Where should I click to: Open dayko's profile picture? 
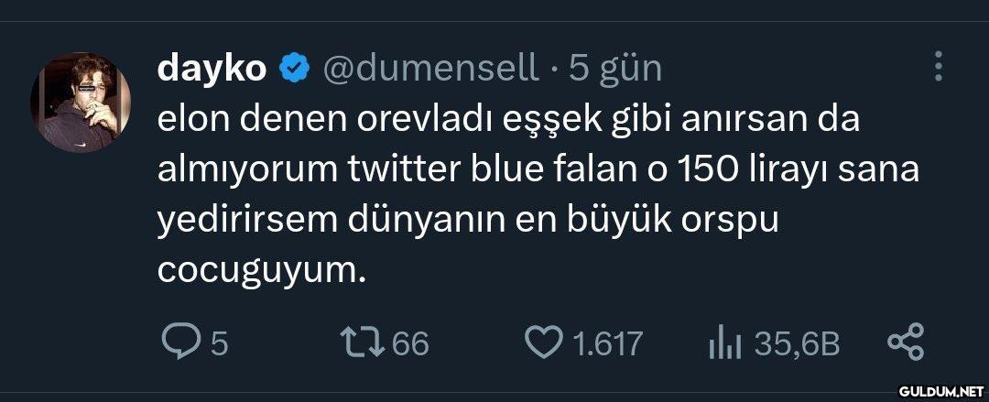click(81, 102)
